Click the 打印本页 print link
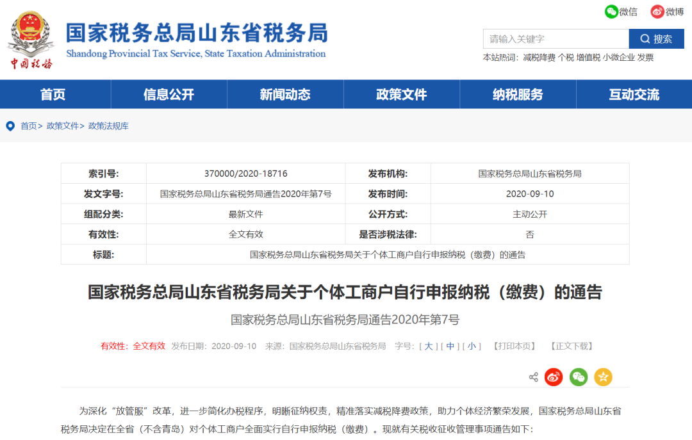 (x=515, y=346)
